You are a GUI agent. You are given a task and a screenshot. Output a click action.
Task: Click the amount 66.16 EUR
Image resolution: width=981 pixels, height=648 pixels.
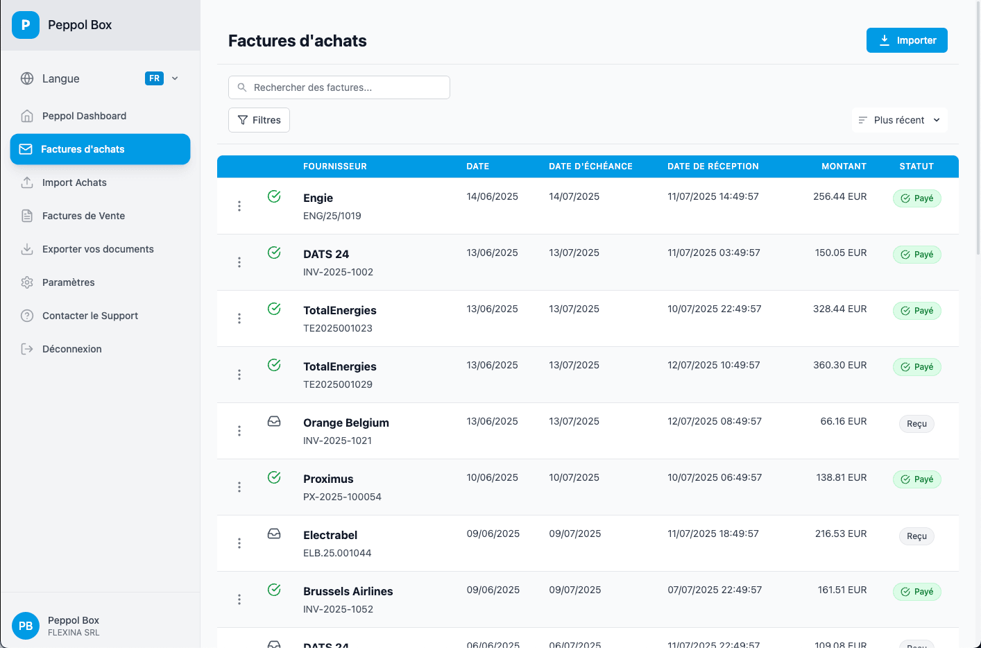[844, 421]
